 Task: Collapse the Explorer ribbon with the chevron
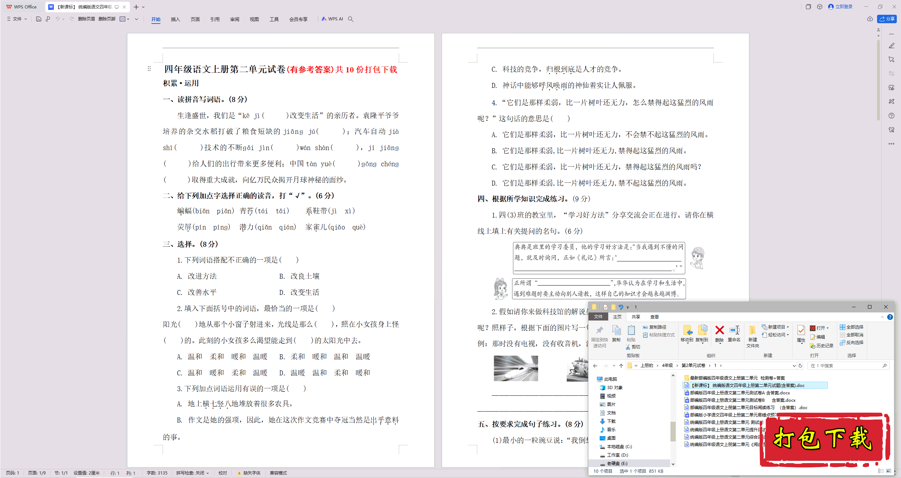coord(882,317)
